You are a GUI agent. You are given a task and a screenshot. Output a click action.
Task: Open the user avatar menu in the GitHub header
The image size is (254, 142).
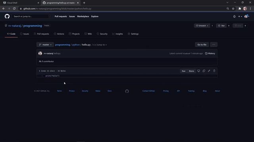246,17
